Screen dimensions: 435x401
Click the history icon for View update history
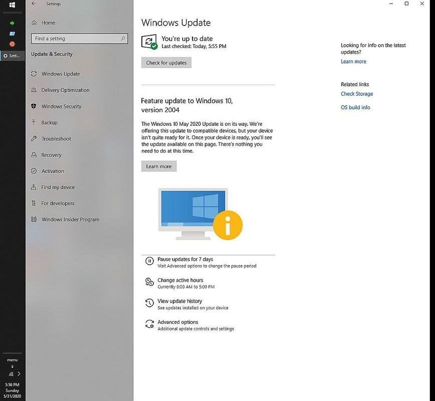[x=149, y=303]
